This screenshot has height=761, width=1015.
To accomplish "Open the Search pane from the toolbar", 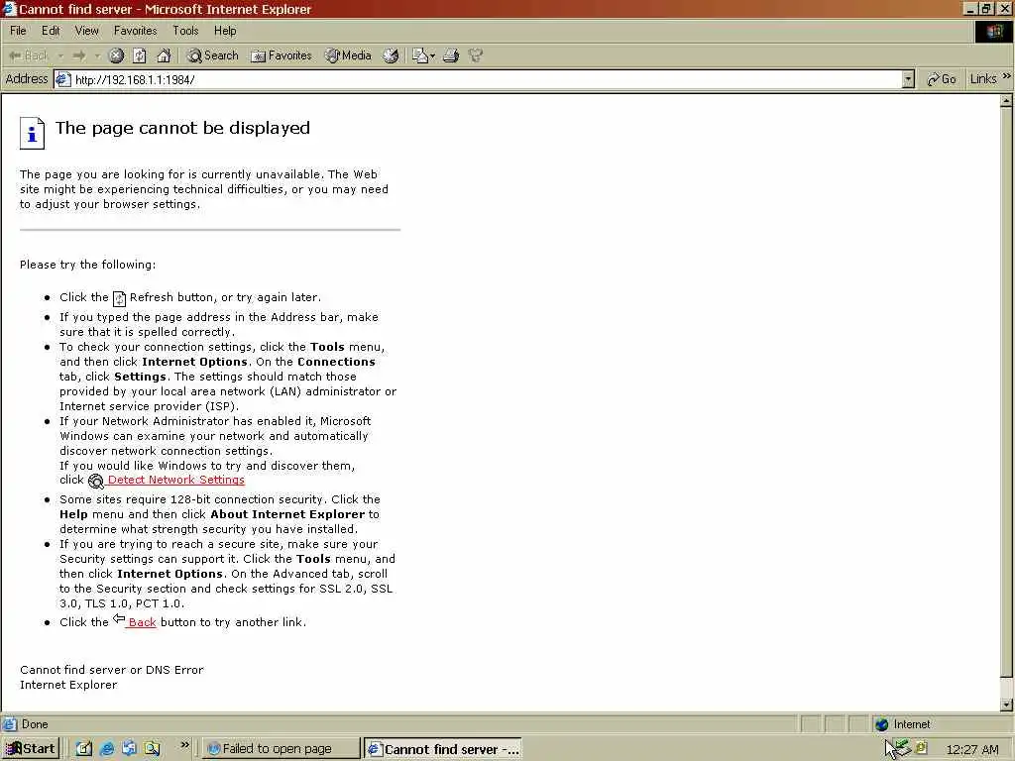I will 213,55.
